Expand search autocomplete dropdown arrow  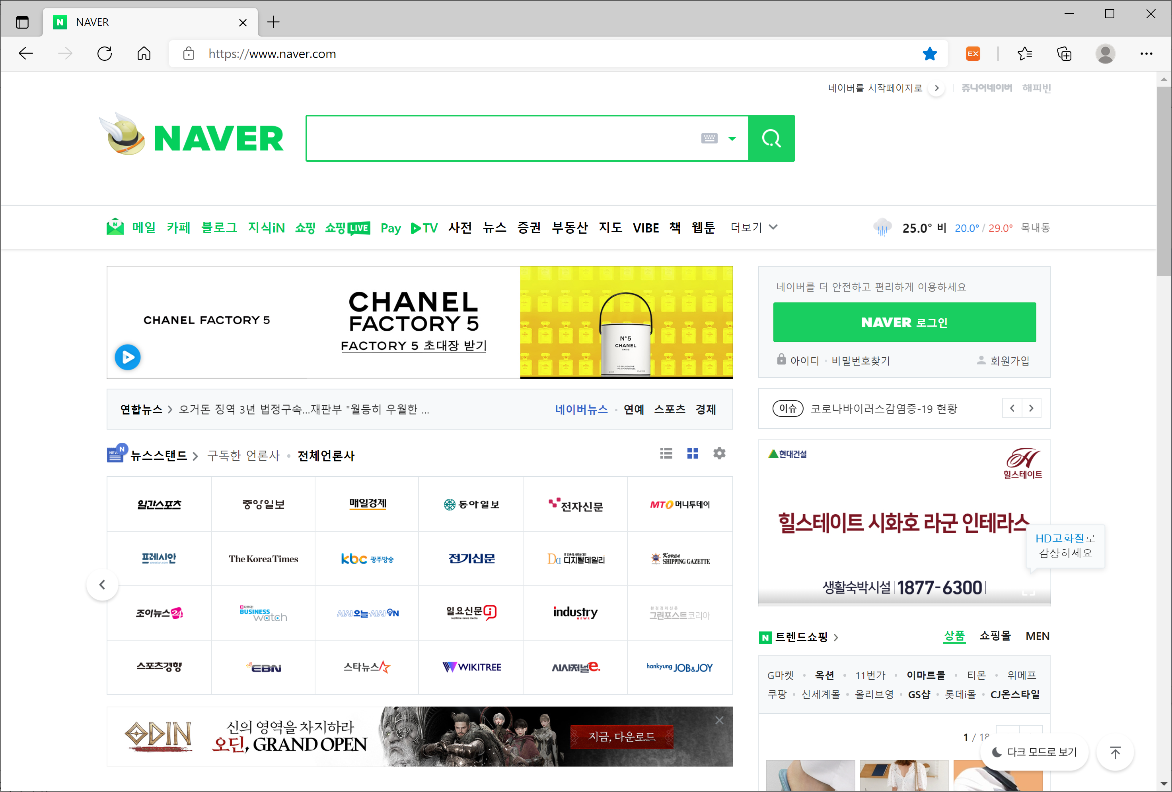(x=732, y=139)
